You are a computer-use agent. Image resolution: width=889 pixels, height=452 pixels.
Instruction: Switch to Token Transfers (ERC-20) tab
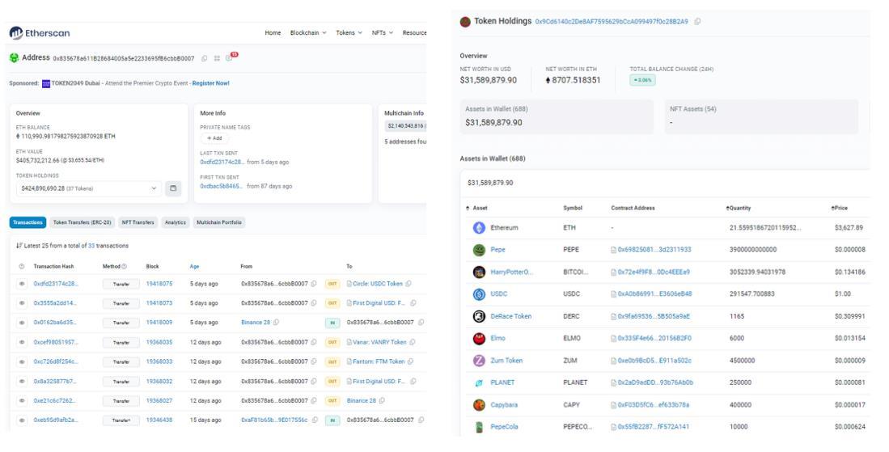83,222
